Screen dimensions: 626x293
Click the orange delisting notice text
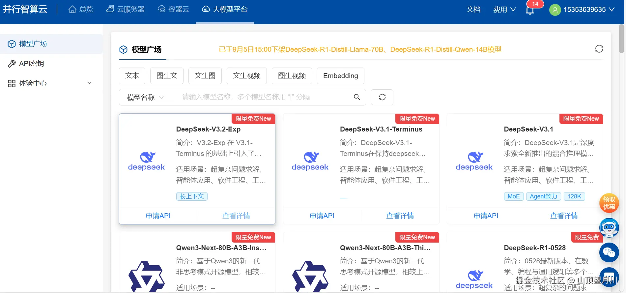click(360, 49)
